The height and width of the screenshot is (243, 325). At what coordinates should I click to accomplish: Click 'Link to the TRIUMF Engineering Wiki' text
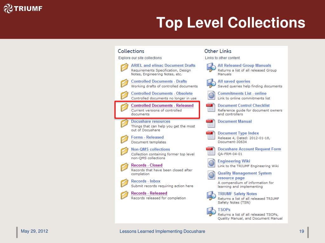coord(248,166)
